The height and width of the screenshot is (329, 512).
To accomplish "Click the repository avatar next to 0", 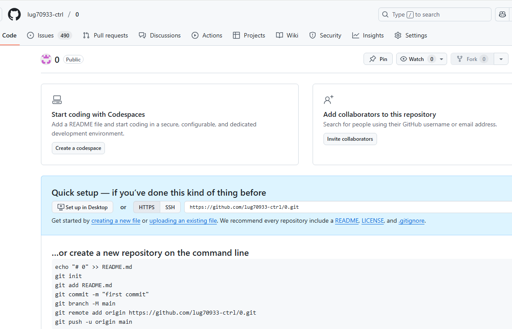I will [46, 59].
